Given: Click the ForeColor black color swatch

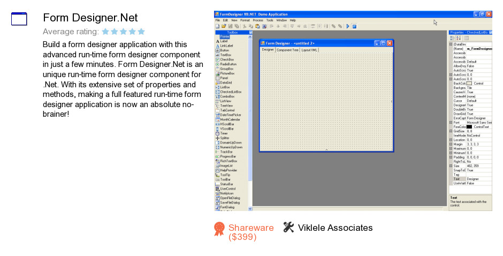Looking at the screenshot, I should 469,127.
